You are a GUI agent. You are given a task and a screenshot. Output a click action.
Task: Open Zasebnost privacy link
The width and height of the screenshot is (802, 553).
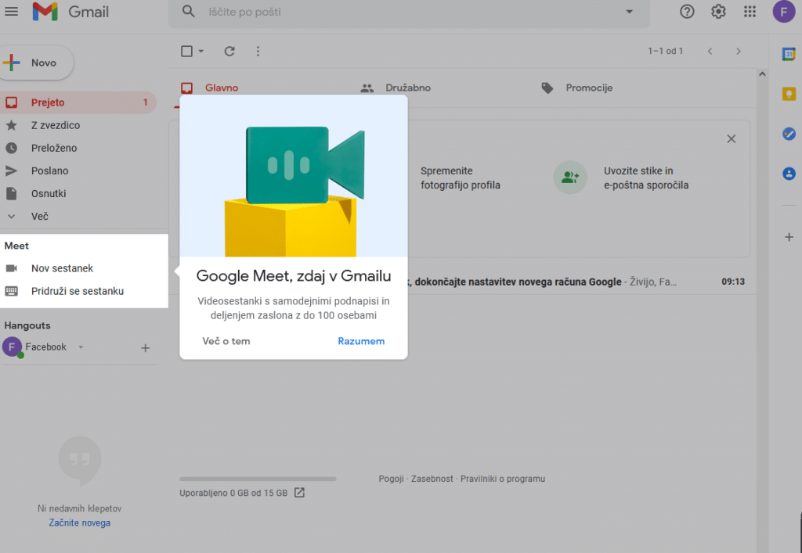432,479
